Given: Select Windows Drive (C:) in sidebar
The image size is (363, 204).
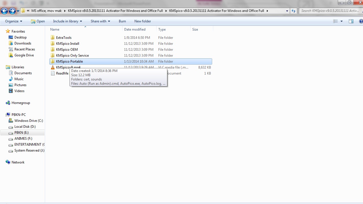Looking at the screenshot, I should [x=28, y=121].
